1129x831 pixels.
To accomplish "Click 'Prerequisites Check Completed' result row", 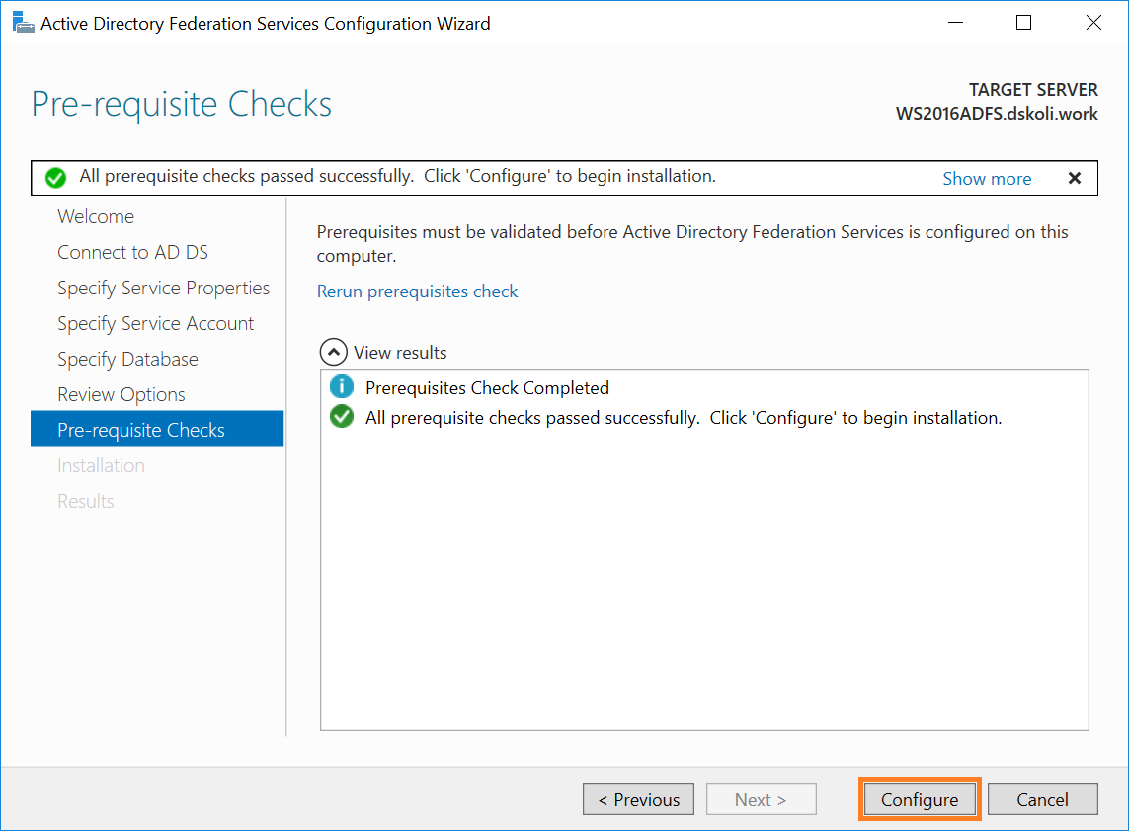I will (487, 388).
